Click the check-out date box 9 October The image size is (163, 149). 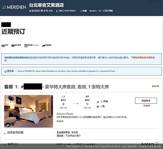tap(87, 104)
